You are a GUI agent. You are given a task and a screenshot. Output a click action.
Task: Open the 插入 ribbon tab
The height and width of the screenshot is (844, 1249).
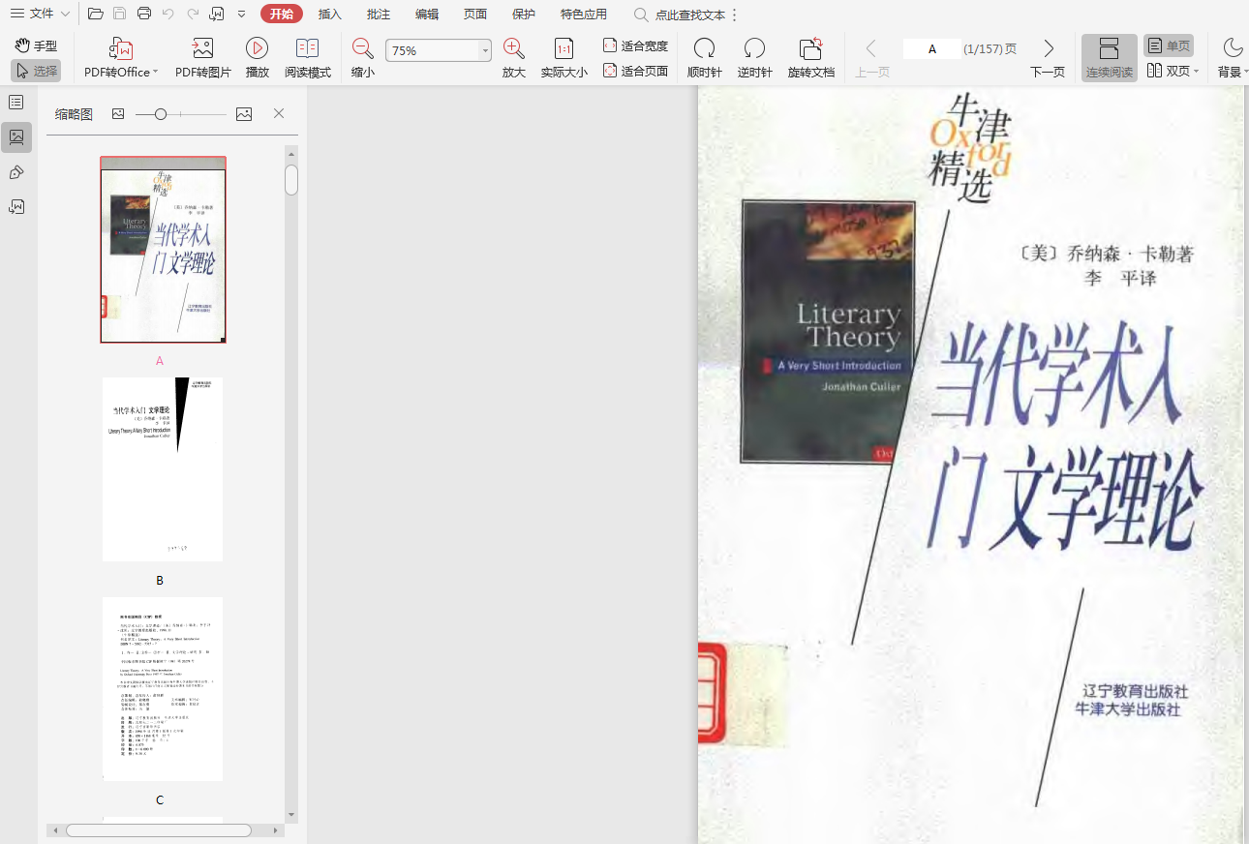tap(330, 14)
